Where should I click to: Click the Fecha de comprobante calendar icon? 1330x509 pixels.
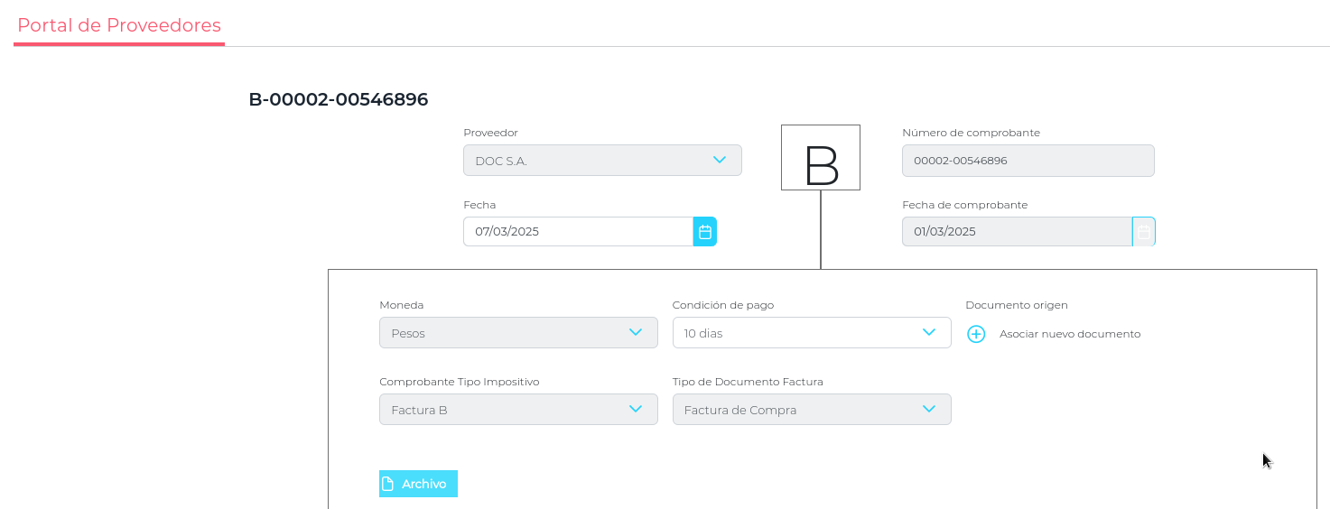coord(1143,232)
